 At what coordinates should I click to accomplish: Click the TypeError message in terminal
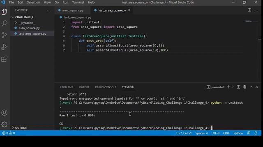122,98
